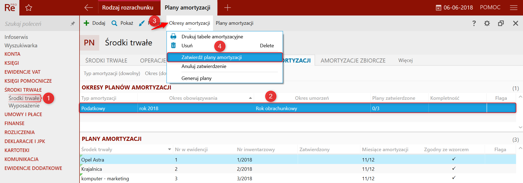Expand EWIDENCJE DODATKOWE sidebar section
Viewport: 523px width, 183px height.
tap(33, 168)
